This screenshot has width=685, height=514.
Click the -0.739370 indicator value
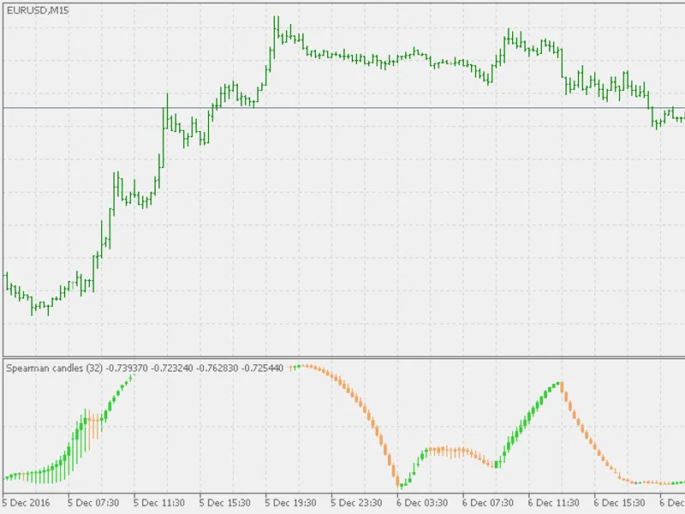127,368
